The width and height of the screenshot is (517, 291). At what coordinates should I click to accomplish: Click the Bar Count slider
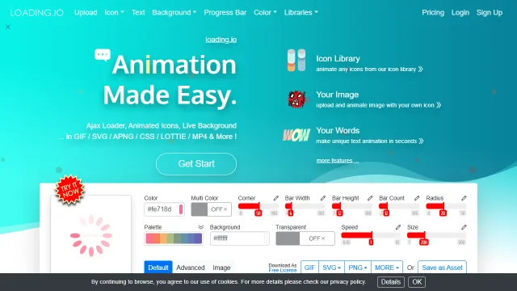[399, 206]
